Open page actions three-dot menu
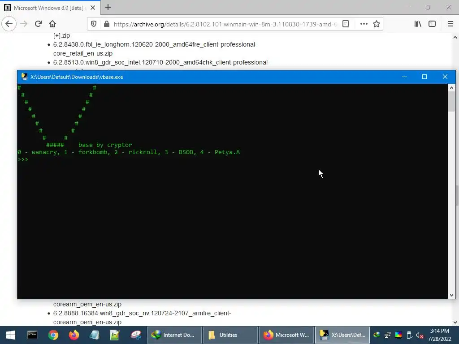459x344 pixels. click(364, 24)
